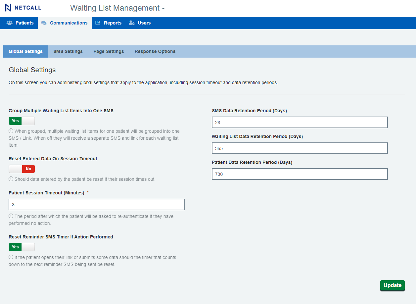Click the Waiting List Data Retention field
Screen dimensions: 416x304
click(x=300, y=148)
